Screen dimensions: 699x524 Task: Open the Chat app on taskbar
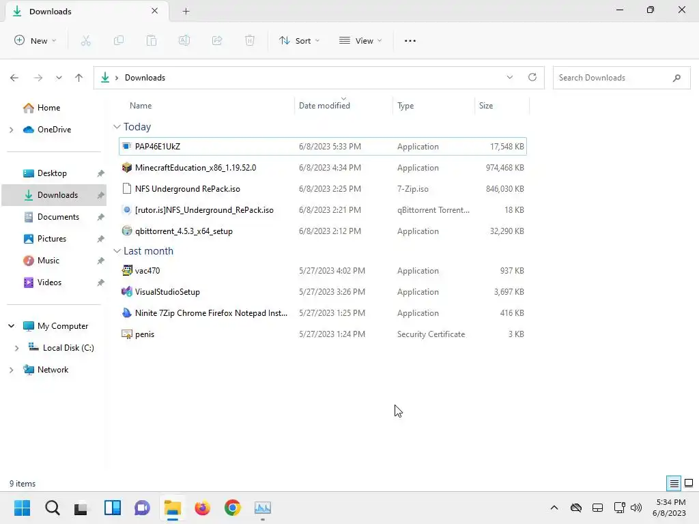click(142, 508)
